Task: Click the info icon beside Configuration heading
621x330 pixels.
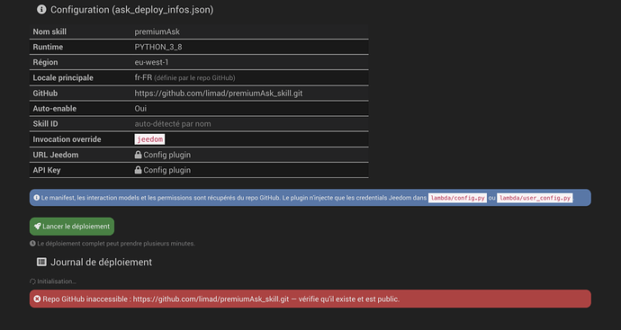Action: click(x=41, y=10)
